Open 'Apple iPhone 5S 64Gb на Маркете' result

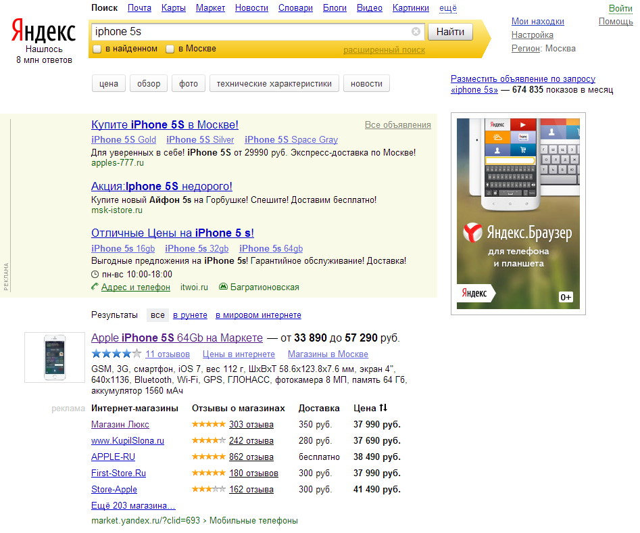tap(177, 338)
